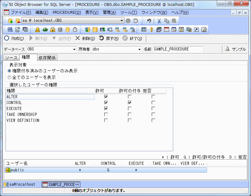Click the undo arrow icon

149,21
